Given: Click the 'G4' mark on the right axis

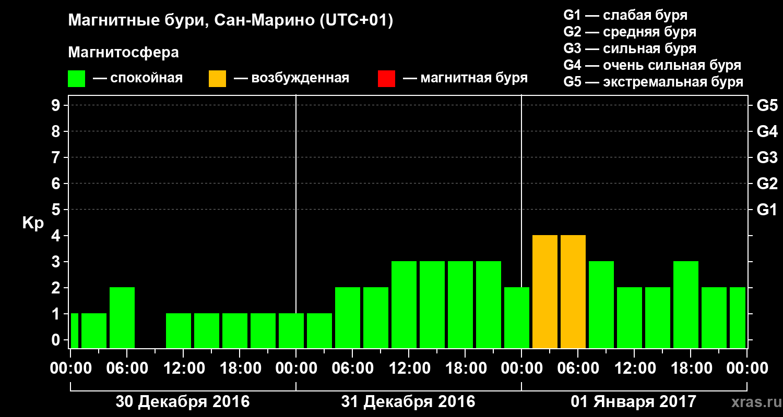Looking at the screenshot, I should coord(767,131).
